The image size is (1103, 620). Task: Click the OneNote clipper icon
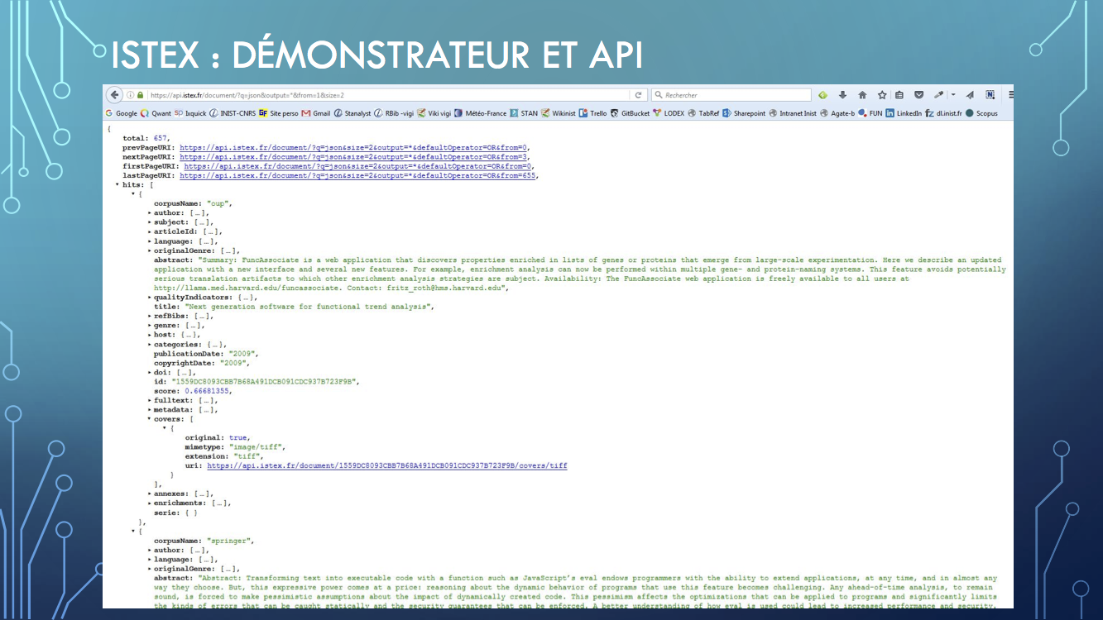[x=990, y=94]
